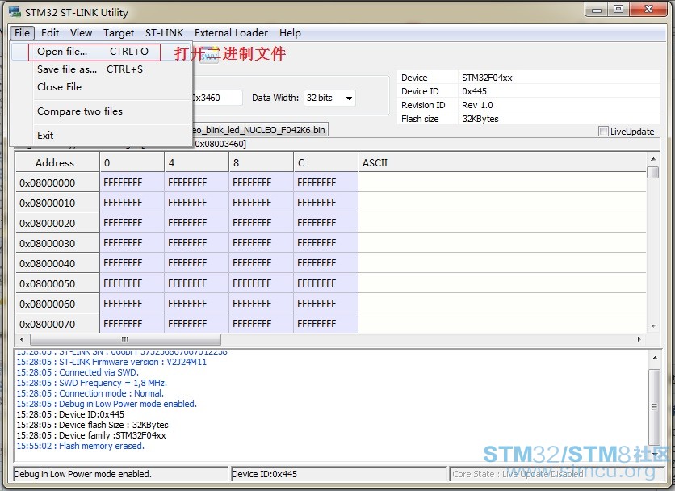Select address row 0x08000030
Image resolution: width=675 pixels, height=491 pixels.
(57, 243)
